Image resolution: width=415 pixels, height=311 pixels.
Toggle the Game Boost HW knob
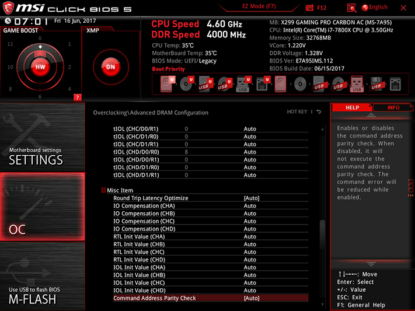point(40,67)
